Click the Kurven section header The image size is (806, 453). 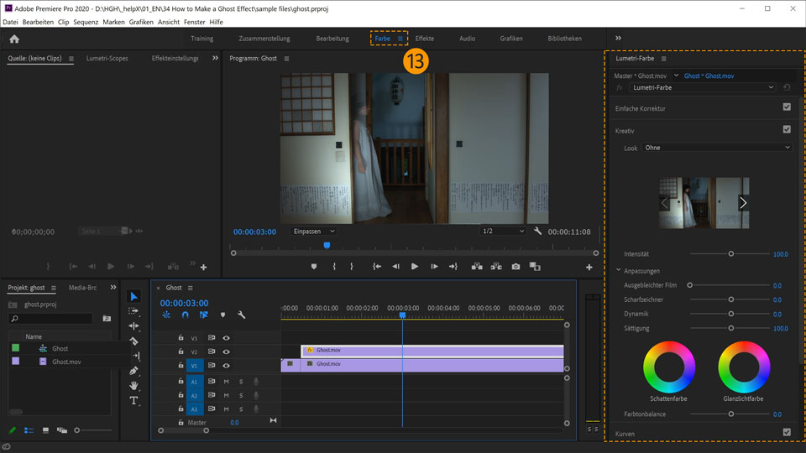coord(625,433)
